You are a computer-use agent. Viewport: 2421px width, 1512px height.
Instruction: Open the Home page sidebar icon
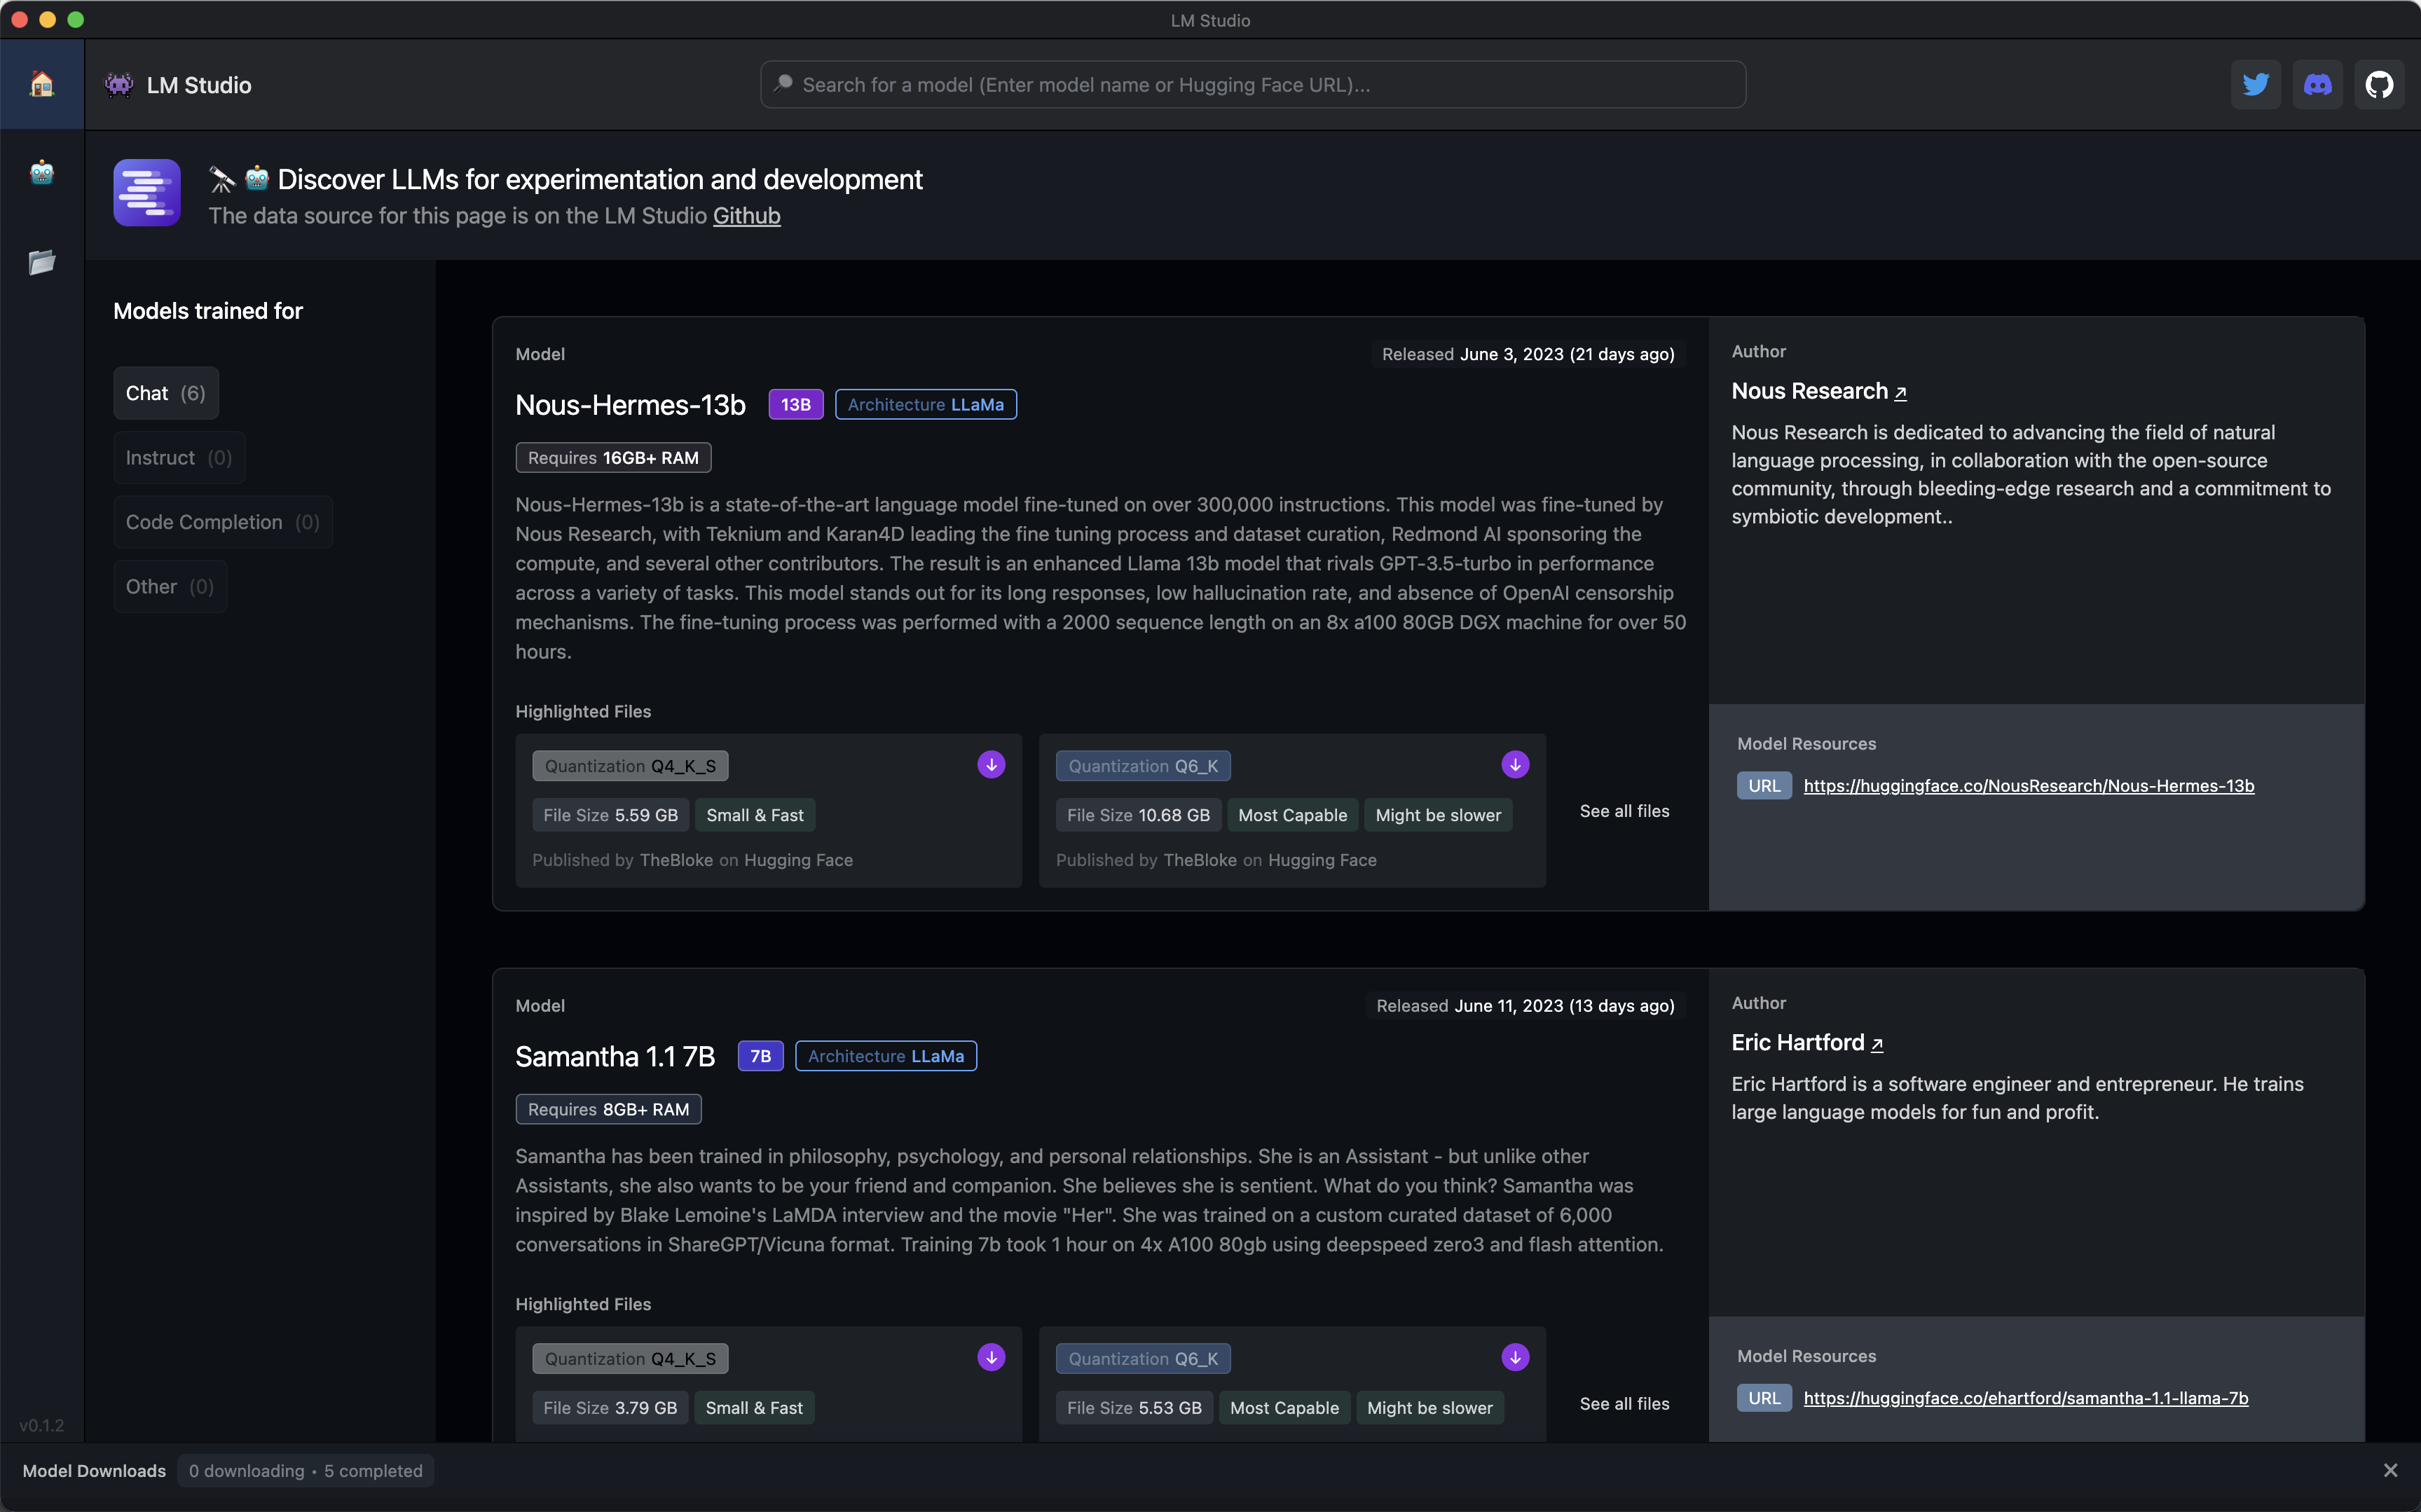click(x=42, y=84)
